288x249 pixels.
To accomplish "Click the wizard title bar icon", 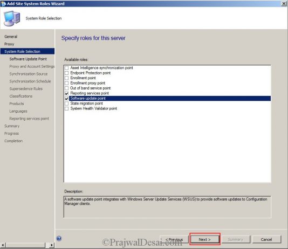I will coord(3,4).
